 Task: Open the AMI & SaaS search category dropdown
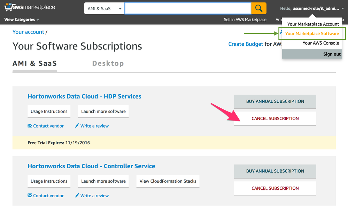click(104, 8)
